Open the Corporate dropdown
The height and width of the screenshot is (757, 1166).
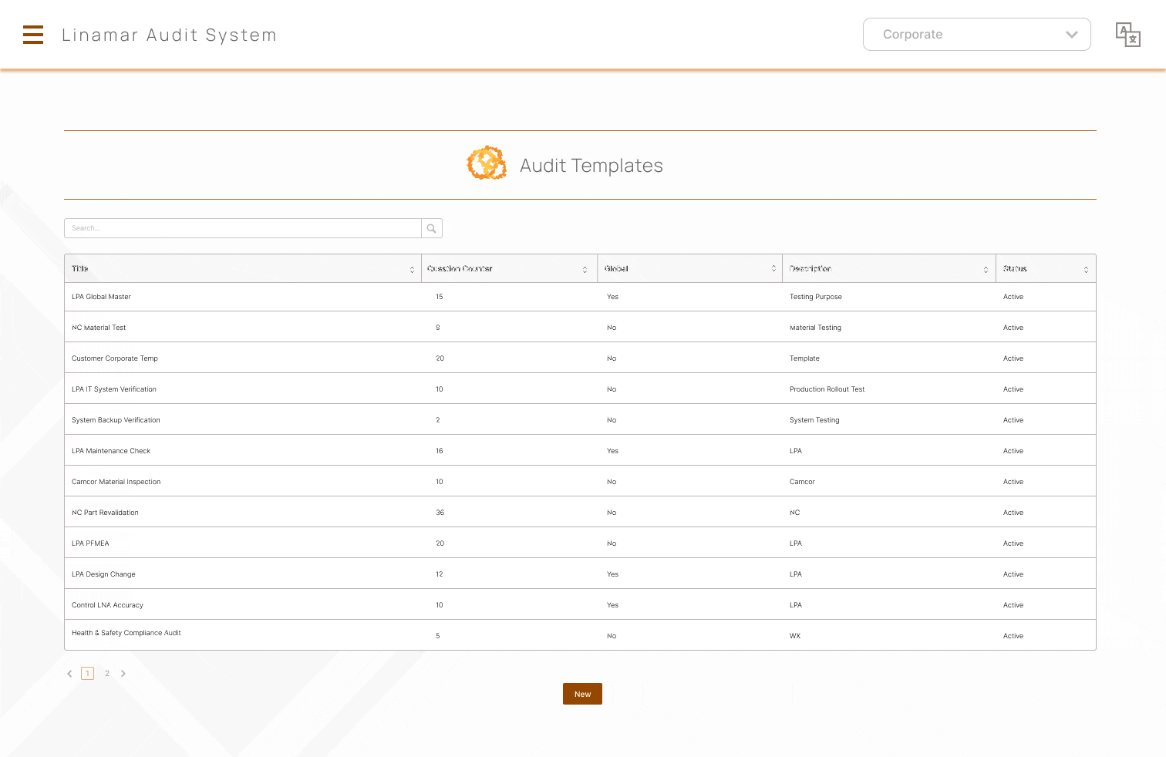[976, 35]
